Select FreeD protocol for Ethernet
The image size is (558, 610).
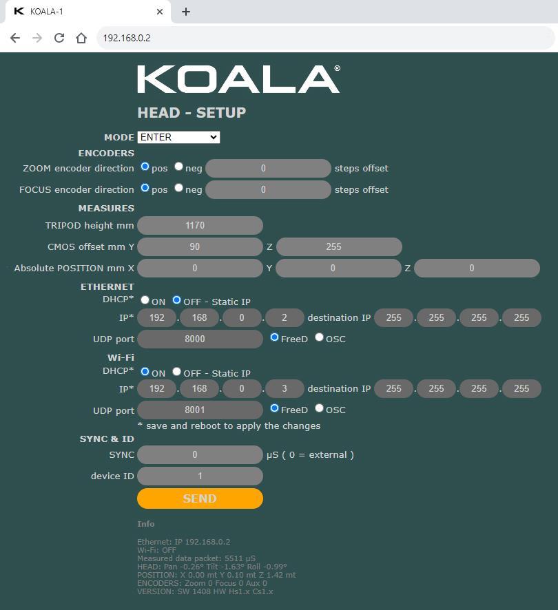click(274, 337)
